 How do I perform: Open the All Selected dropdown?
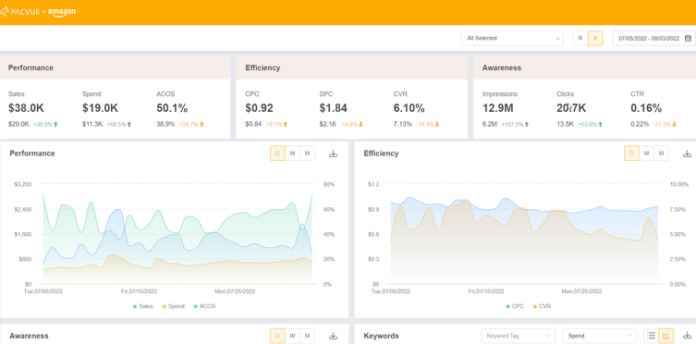tap(512, 38)
